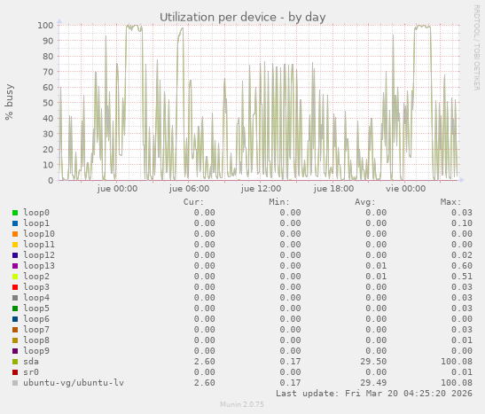Screen dimensions: 485x414
Task: Click the loop7 brown color swatch
Action: coord(15,330)
